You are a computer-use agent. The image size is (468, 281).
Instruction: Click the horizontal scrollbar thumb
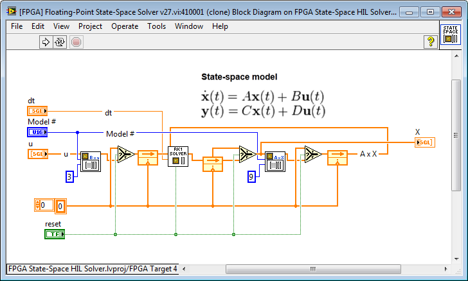[313, 269]
